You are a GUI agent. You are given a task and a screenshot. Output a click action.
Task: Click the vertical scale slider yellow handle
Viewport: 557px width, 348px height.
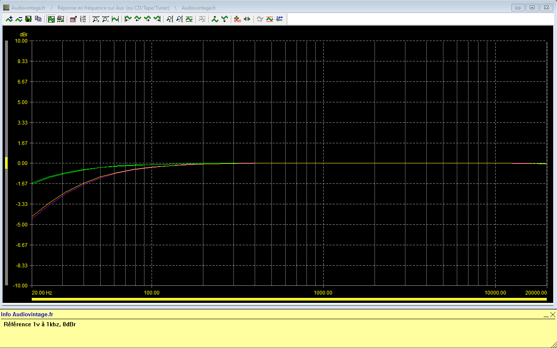(6, 163)
